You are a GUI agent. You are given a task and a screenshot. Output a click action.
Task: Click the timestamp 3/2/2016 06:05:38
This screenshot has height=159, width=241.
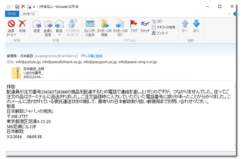point(24,137)
